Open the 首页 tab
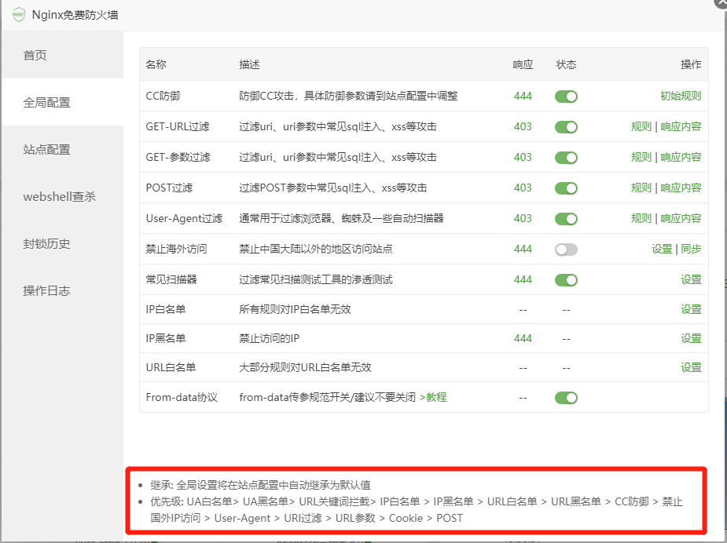Viewport: 727px width, 543px height. pos(63,55)
